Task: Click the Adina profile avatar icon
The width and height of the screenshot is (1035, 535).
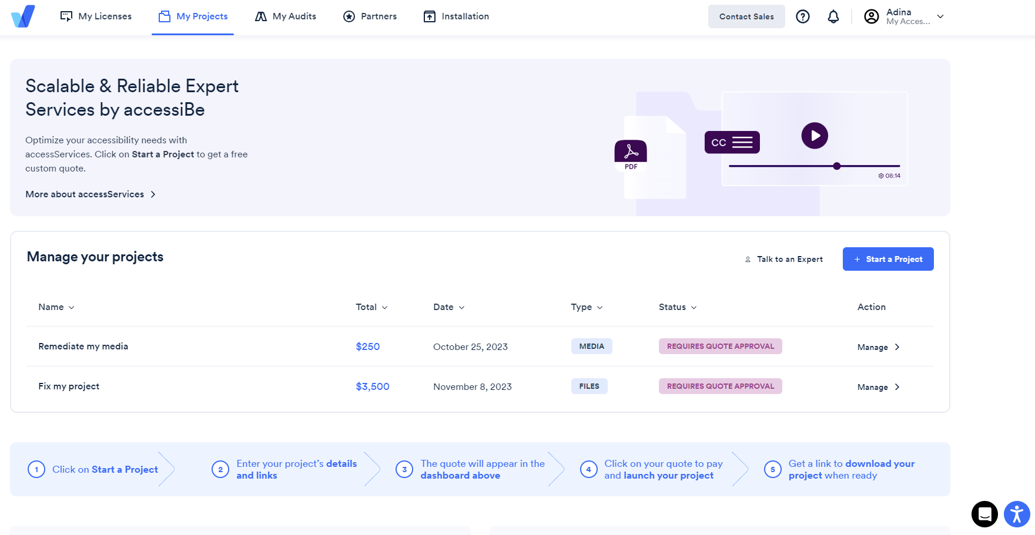Action: click(872, 16)
